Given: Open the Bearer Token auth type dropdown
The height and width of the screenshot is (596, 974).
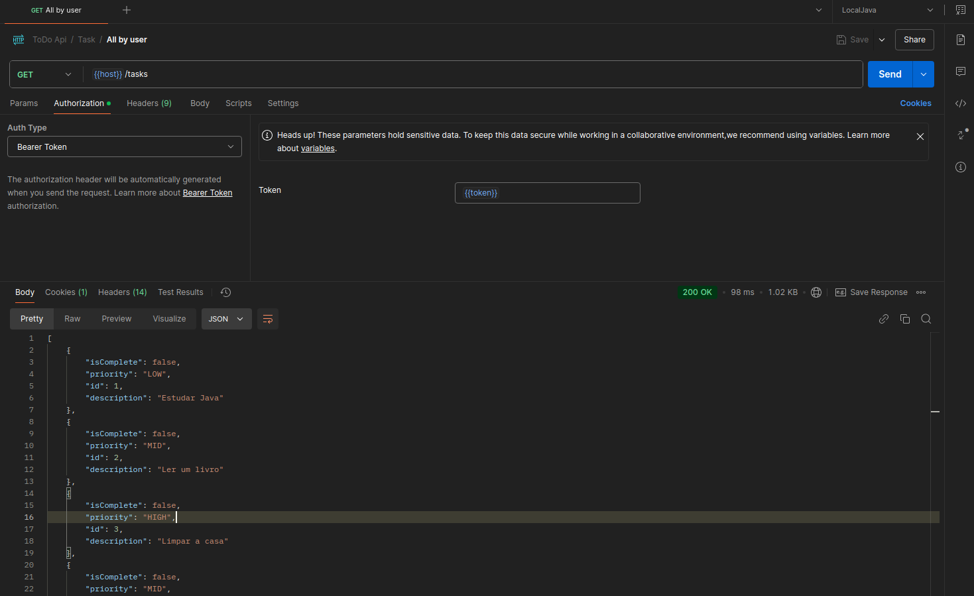Looking at the screenshot, I should [x=125, y=147].
